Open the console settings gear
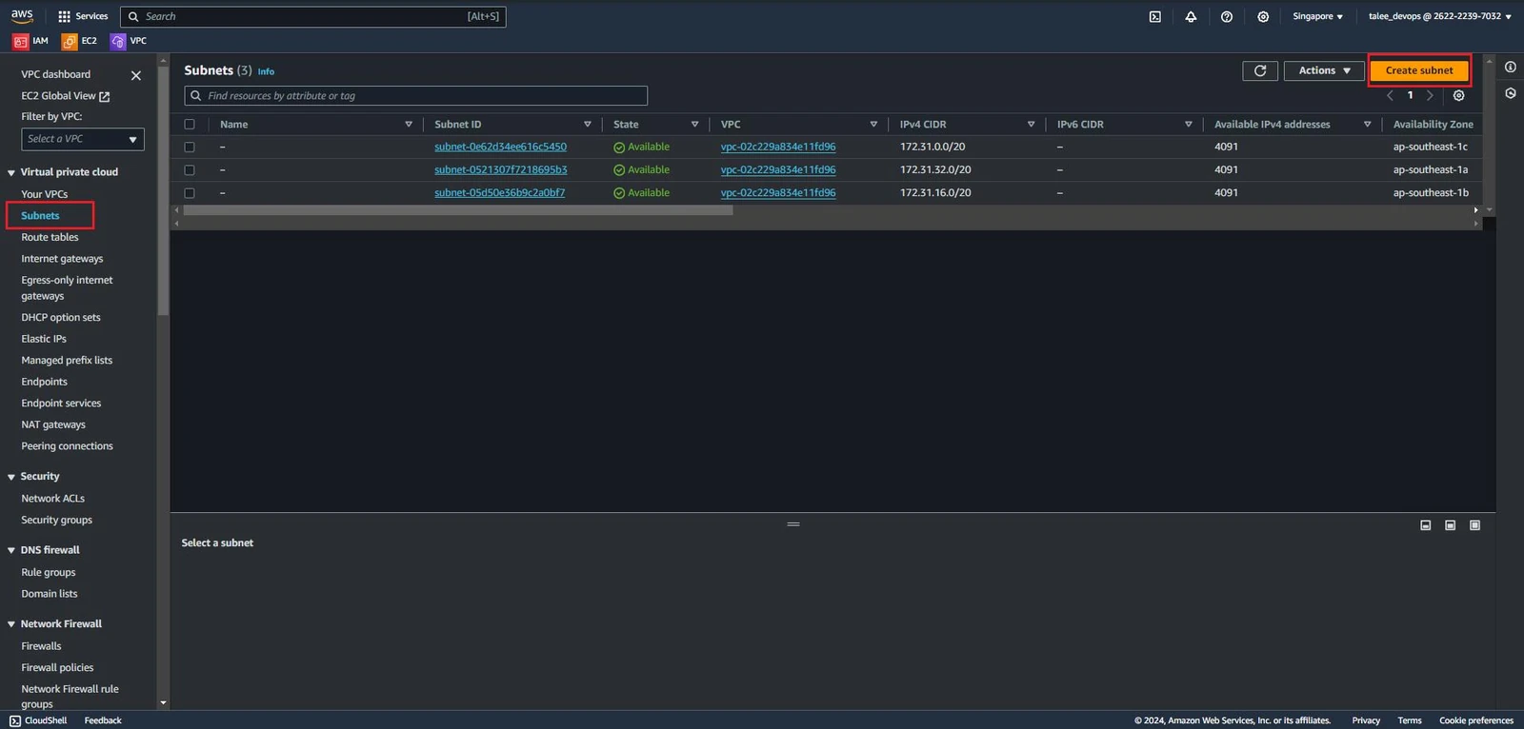The width and height of the screenshot is (1524, 729). [1263, 16]
